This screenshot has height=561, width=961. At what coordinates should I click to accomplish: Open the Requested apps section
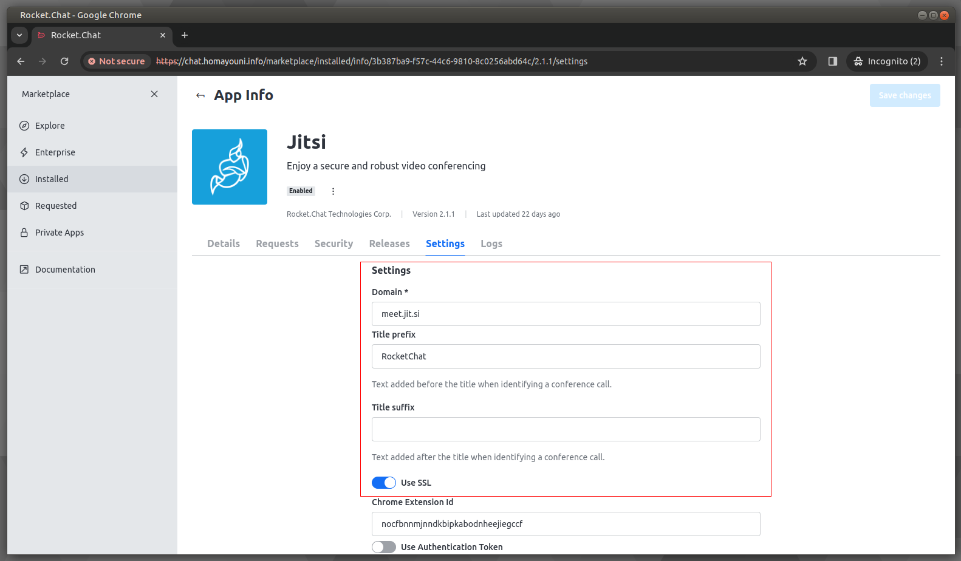92,206
